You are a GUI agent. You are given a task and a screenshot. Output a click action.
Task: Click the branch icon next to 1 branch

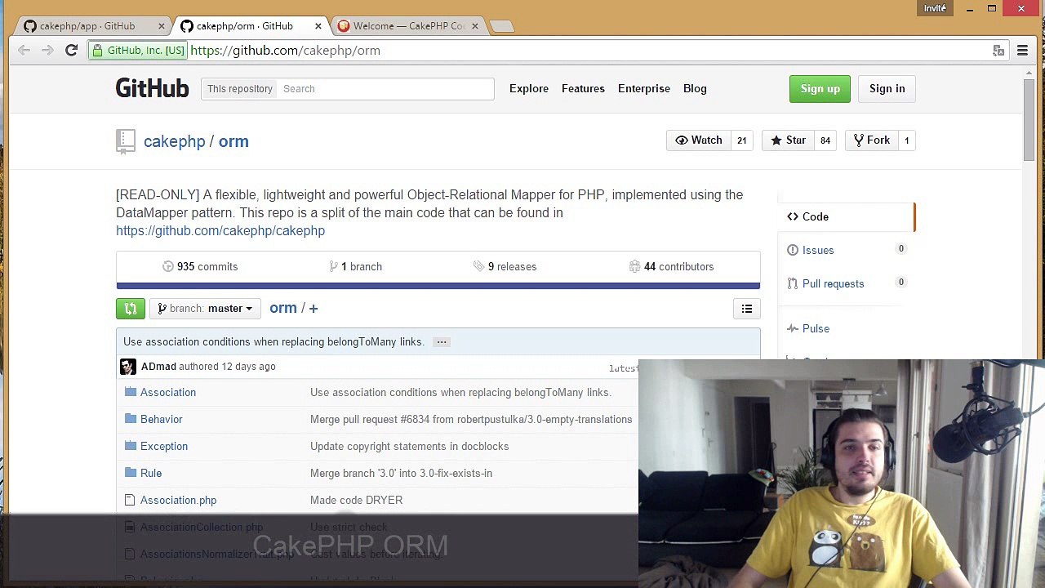click(x=333, y=266)
